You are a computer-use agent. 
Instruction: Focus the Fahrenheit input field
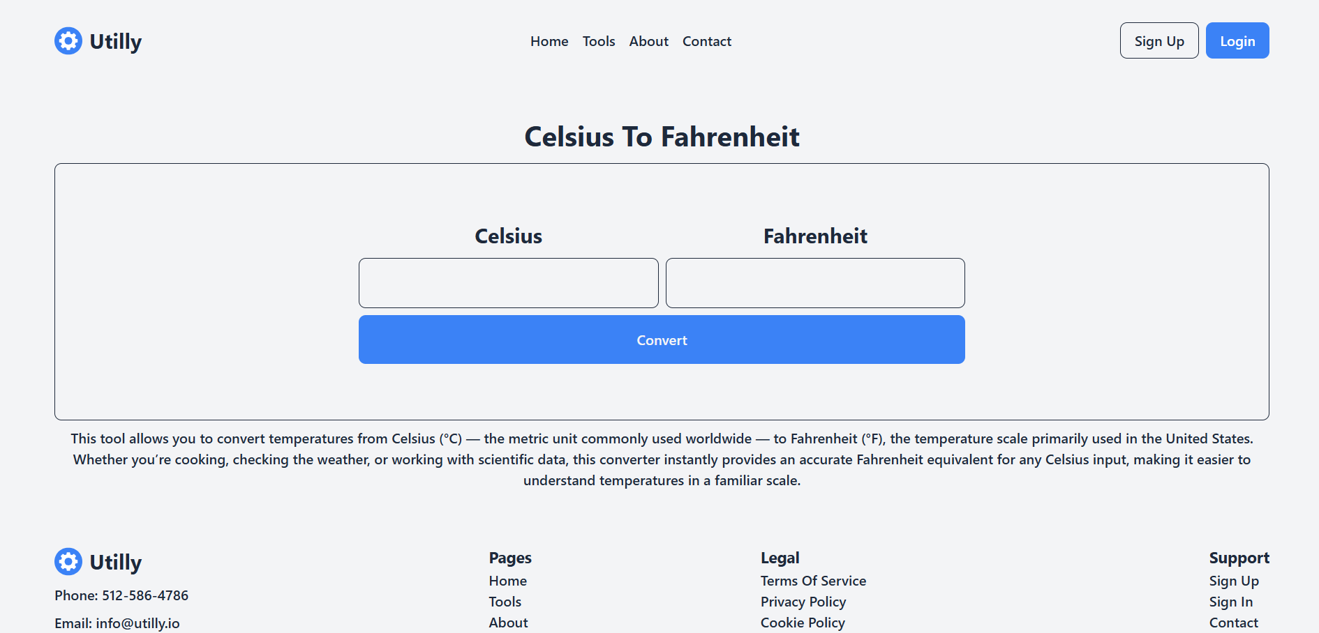pyautogui.click(x=815, y=283)
